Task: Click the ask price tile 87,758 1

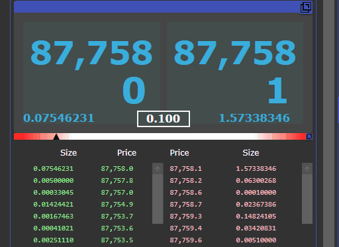Action: click(235, 73)
